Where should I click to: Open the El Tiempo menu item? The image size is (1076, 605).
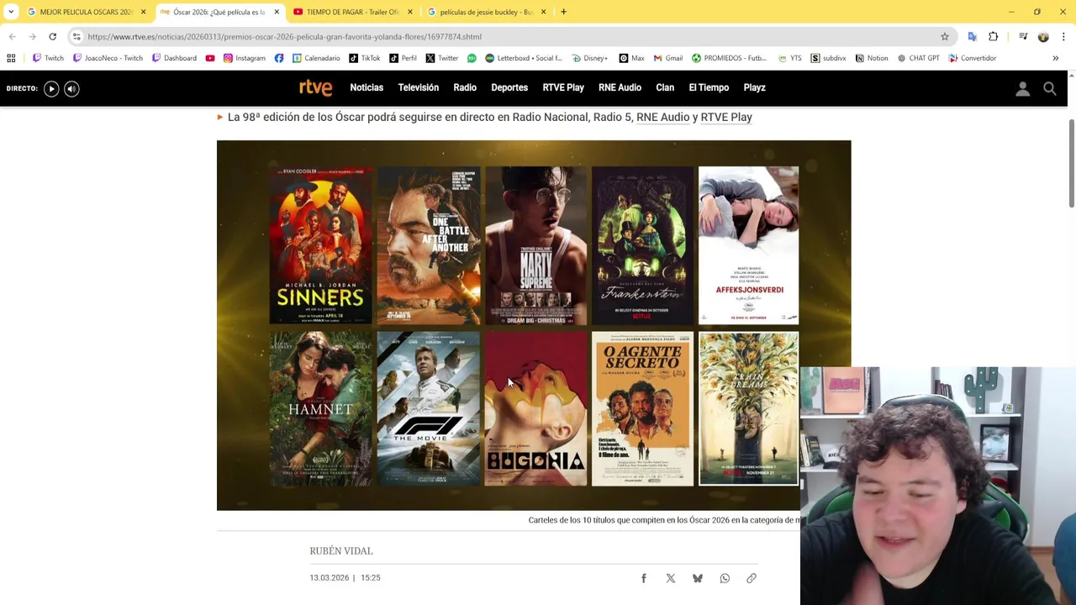(x=709, y=87)
